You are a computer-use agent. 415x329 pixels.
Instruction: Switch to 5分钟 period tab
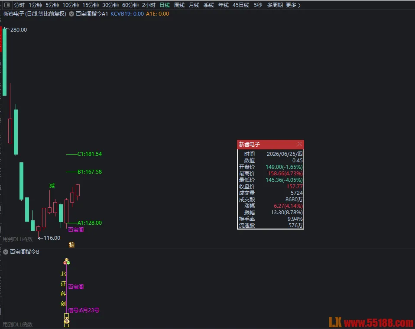coord(52,5)
